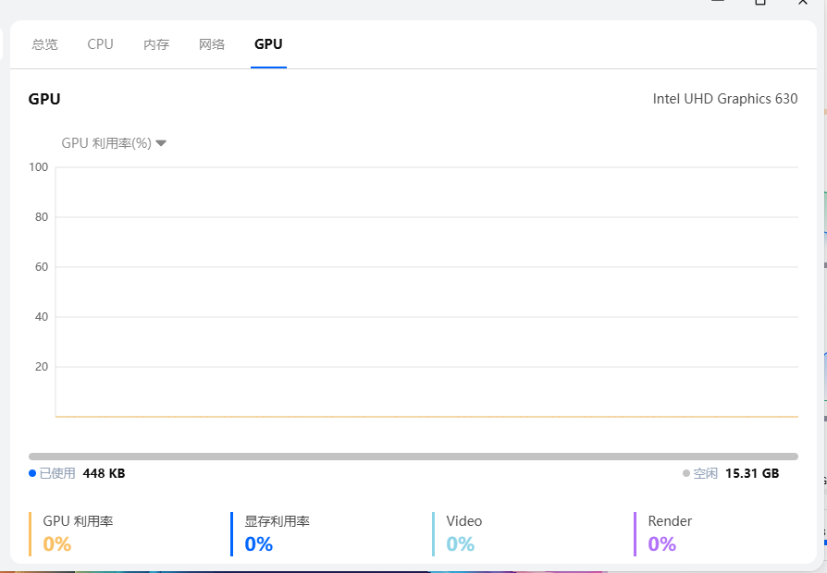Switch to the 总览 tab
This screenshot has height=573, width=827.
pos(44,44)
